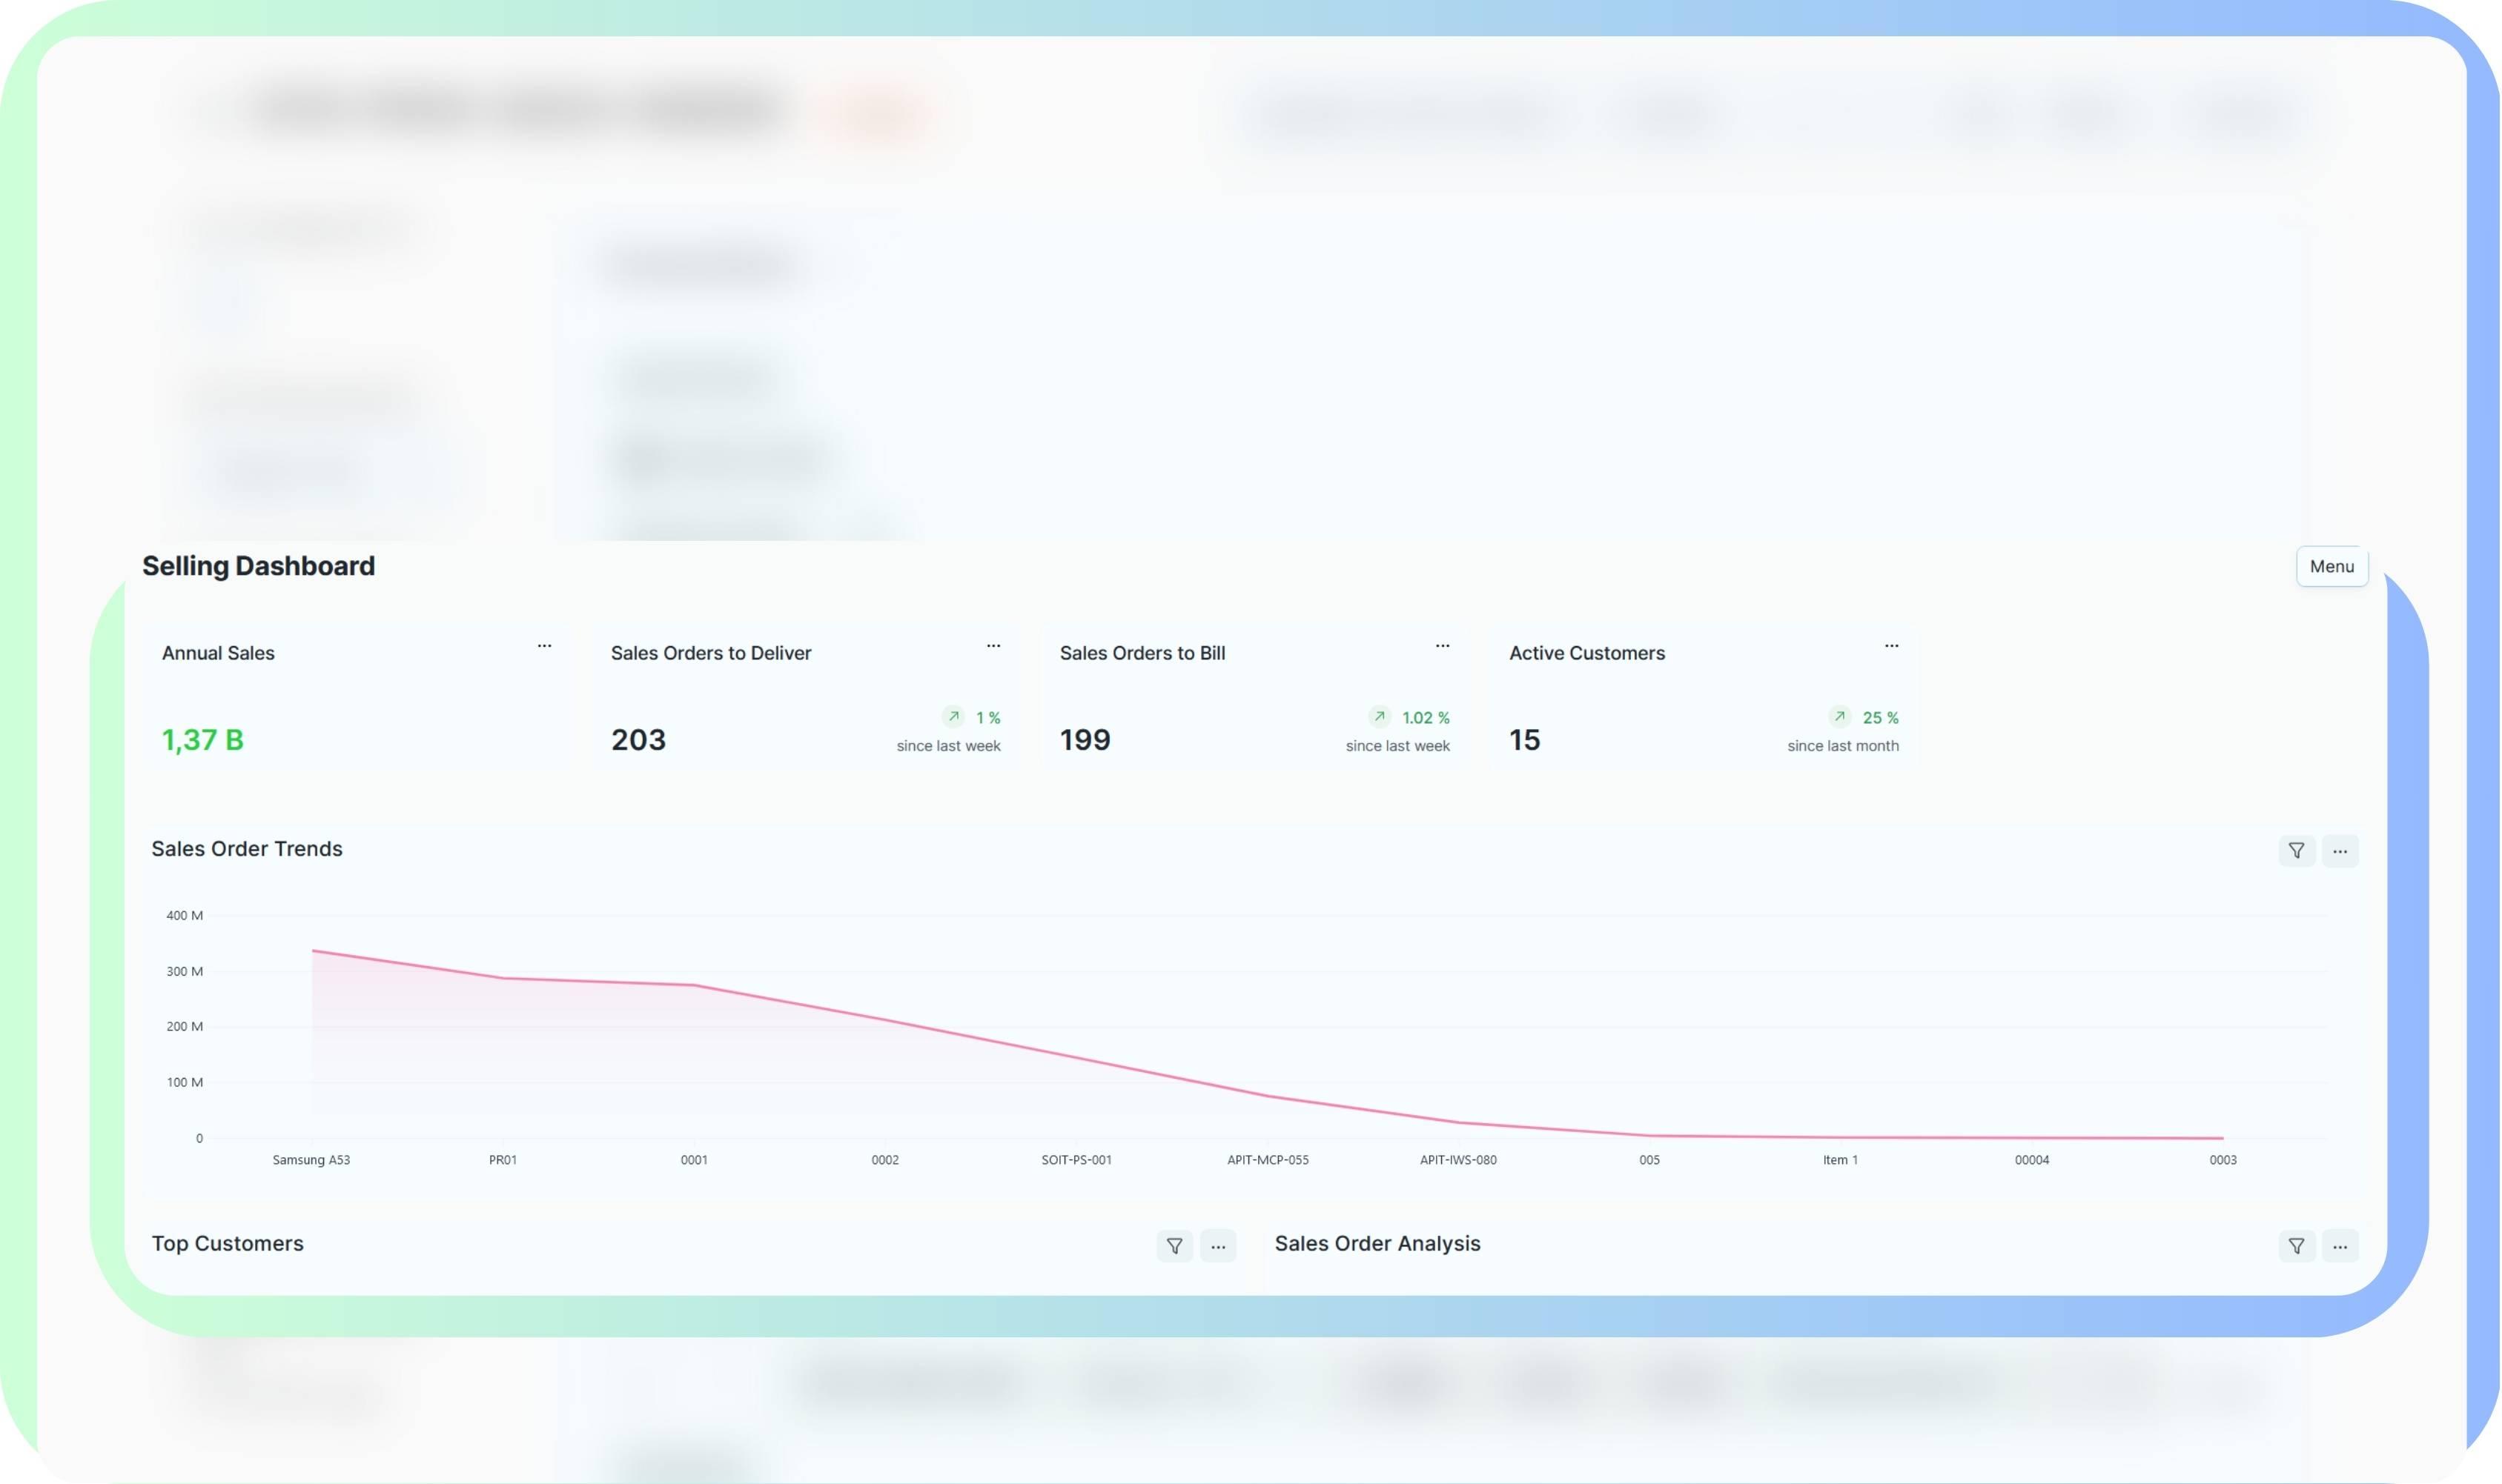Screen dimensions: 2502x1484
Task: Click APIT-MCP-055 label on chart axis
Action: click(x=1268, y=1160)
